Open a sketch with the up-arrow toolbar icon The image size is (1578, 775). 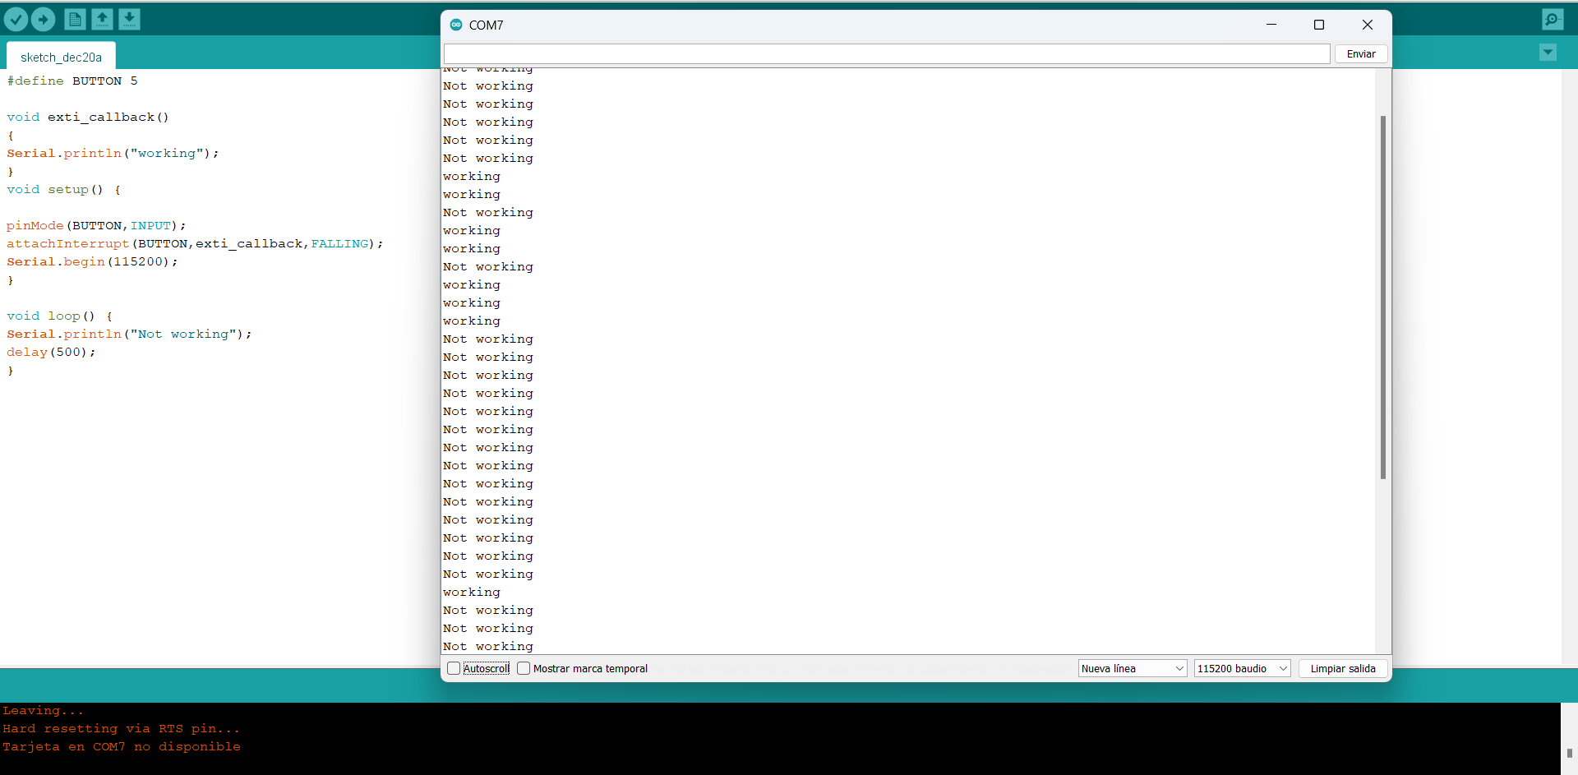tap(102, 19)
